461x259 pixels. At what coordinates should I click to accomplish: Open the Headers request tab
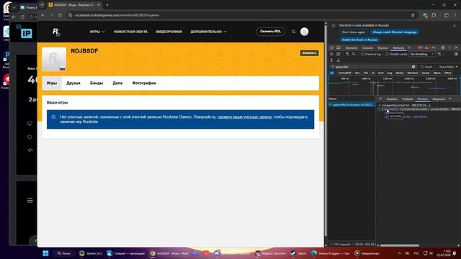[392, 99]
